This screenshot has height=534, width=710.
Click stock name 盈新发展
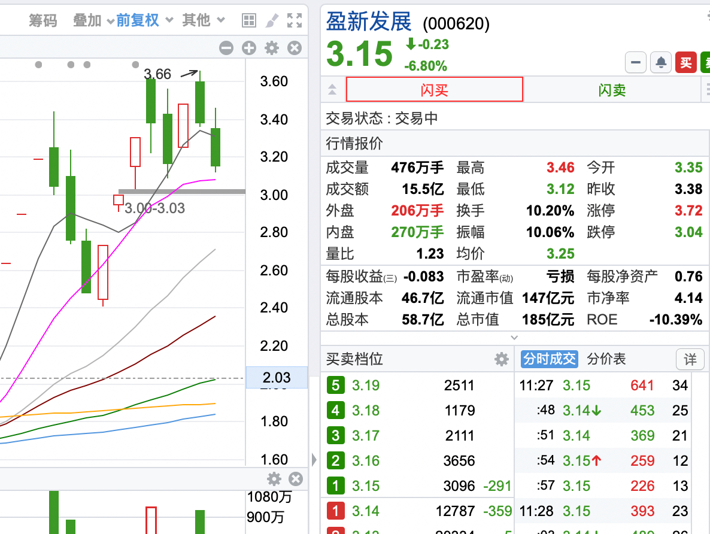369,21
